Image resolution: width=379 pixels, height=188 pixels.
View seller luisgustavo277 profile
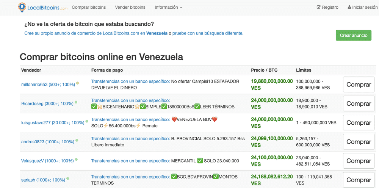tap(53, 123)
